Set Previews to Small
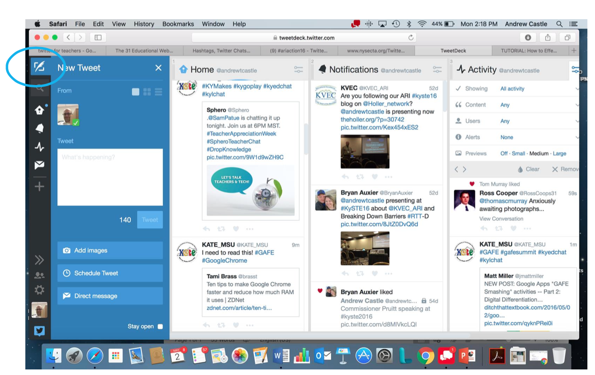595x375 pixels. click(518, 153)
